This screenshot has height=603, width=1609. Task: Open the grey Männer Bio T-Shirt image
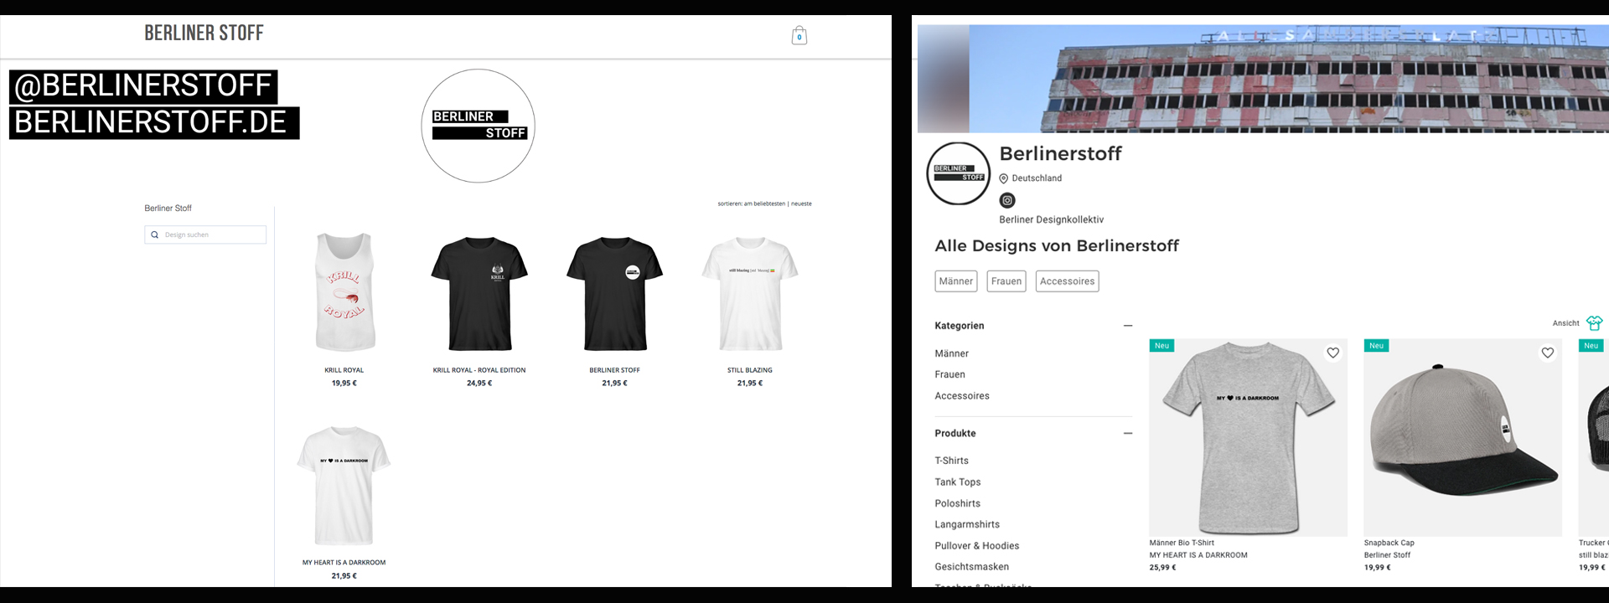tap(1249, 438)
